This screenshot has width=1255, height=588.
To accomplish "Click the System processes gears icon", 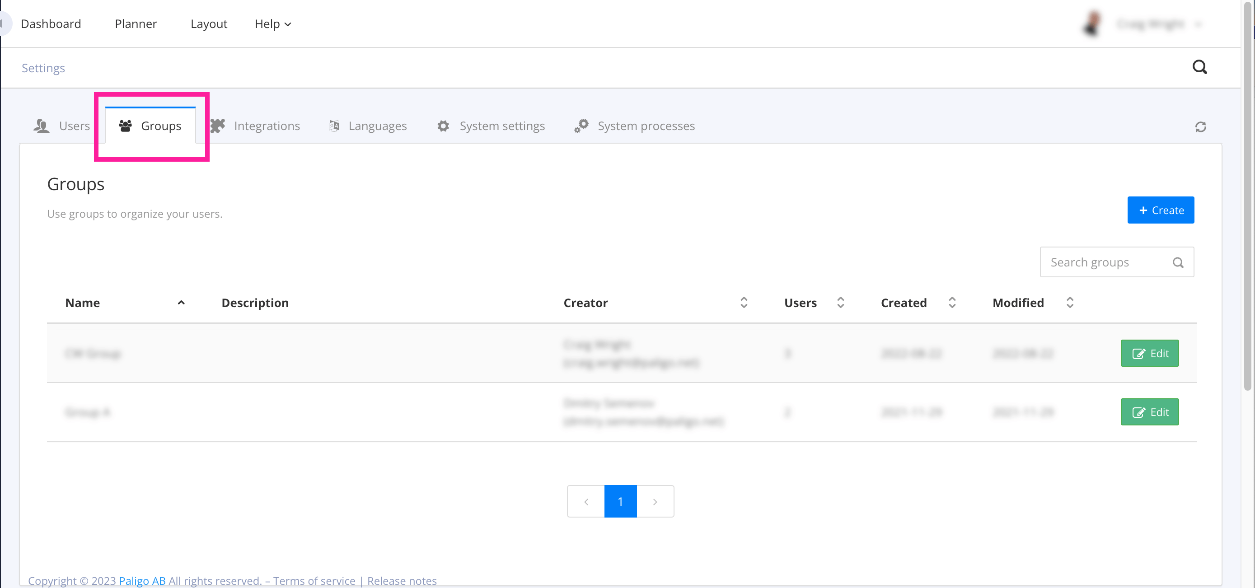I will tap(581, 126).
